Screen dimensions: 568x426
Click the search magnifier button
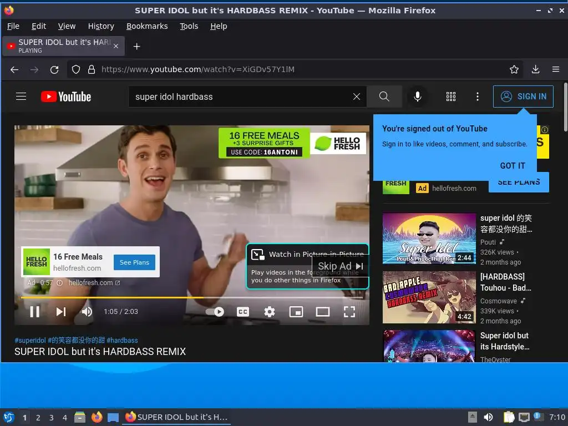(384, 97)
